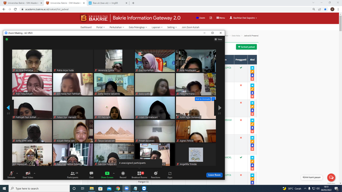Image resolution: width=342 pixels, height=192 pixels.
Task: Open the Portal dropdown menu
Action: (x=100, y=27)
